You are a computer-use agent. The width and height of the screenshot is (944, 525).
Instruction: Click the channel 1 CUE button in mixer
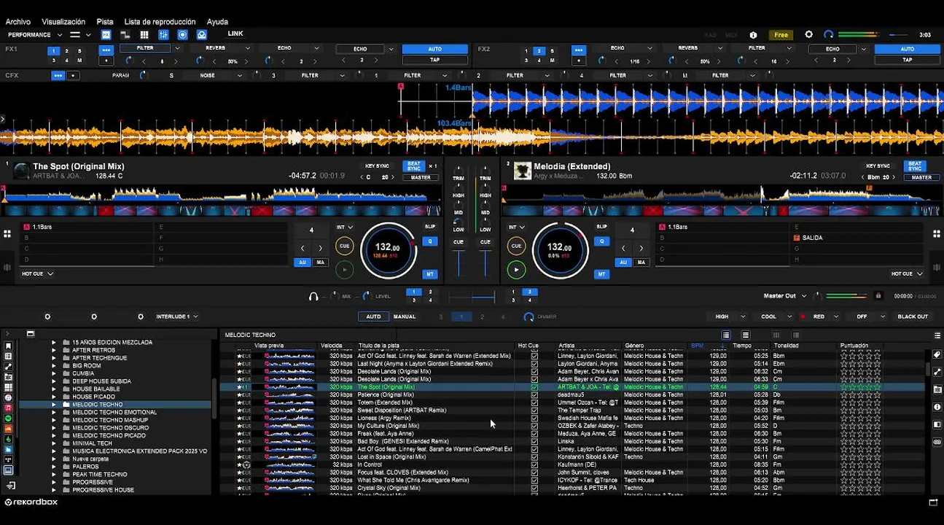[x=459, y=242]
